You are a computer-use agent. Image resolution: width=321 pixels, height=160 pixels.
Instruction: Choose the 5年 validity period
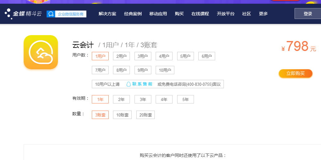tap(186, 99)
